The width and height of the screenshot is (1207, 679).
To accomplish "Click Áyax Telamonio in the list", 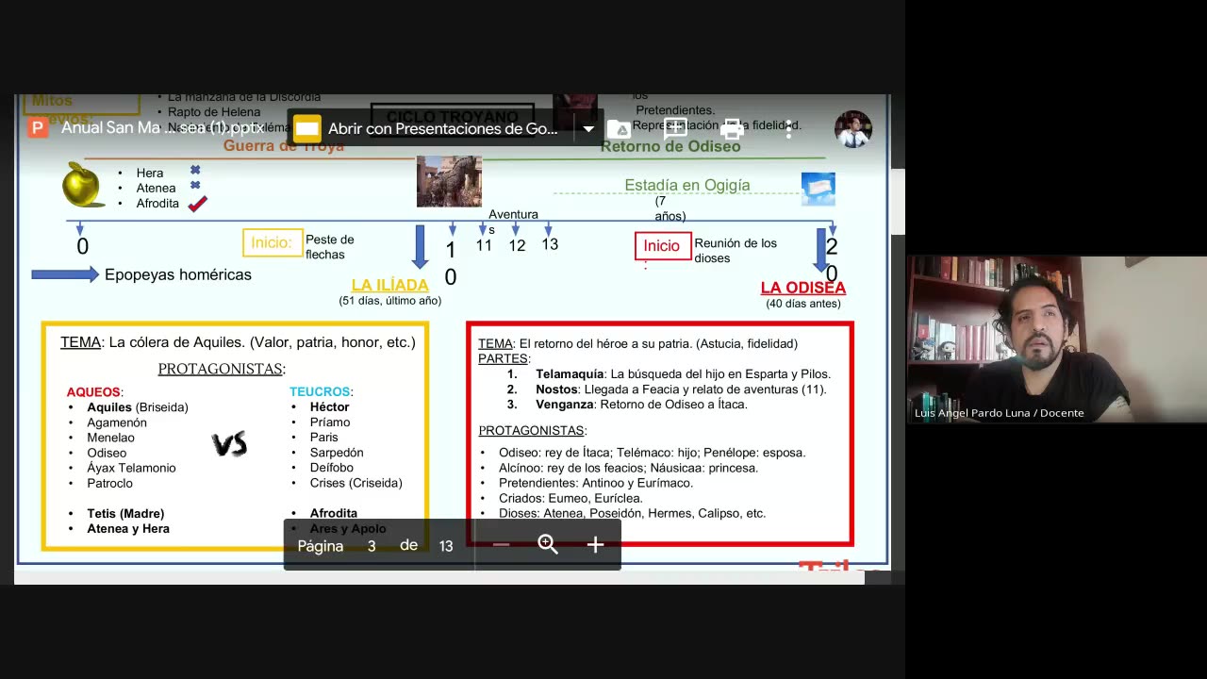I will click(x=131, y=468).
